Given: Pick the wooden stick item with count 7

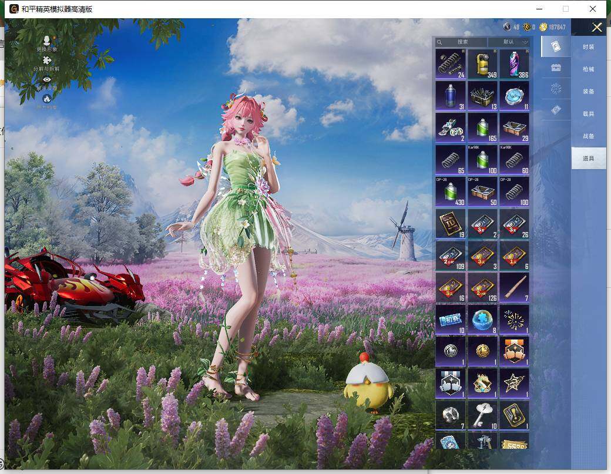Looking at the screenshot, I should click(514, 287).
